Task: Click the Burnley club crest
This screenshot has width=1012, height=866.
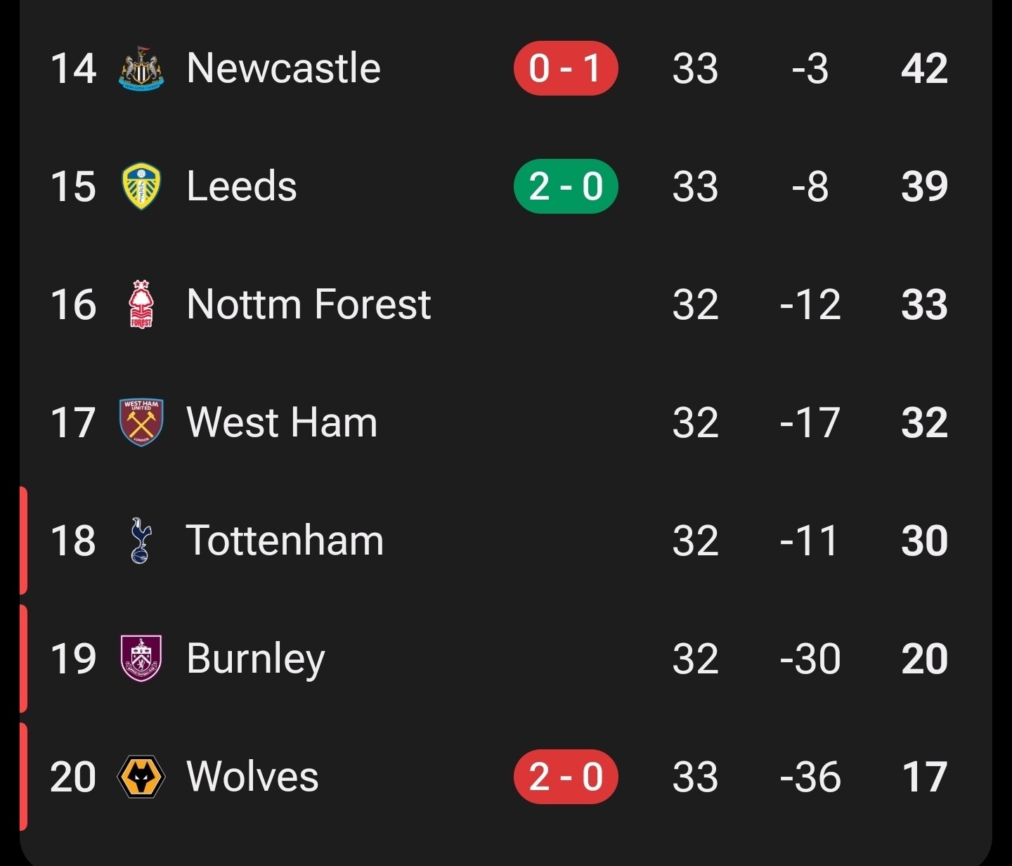Action: click(141, 659)
